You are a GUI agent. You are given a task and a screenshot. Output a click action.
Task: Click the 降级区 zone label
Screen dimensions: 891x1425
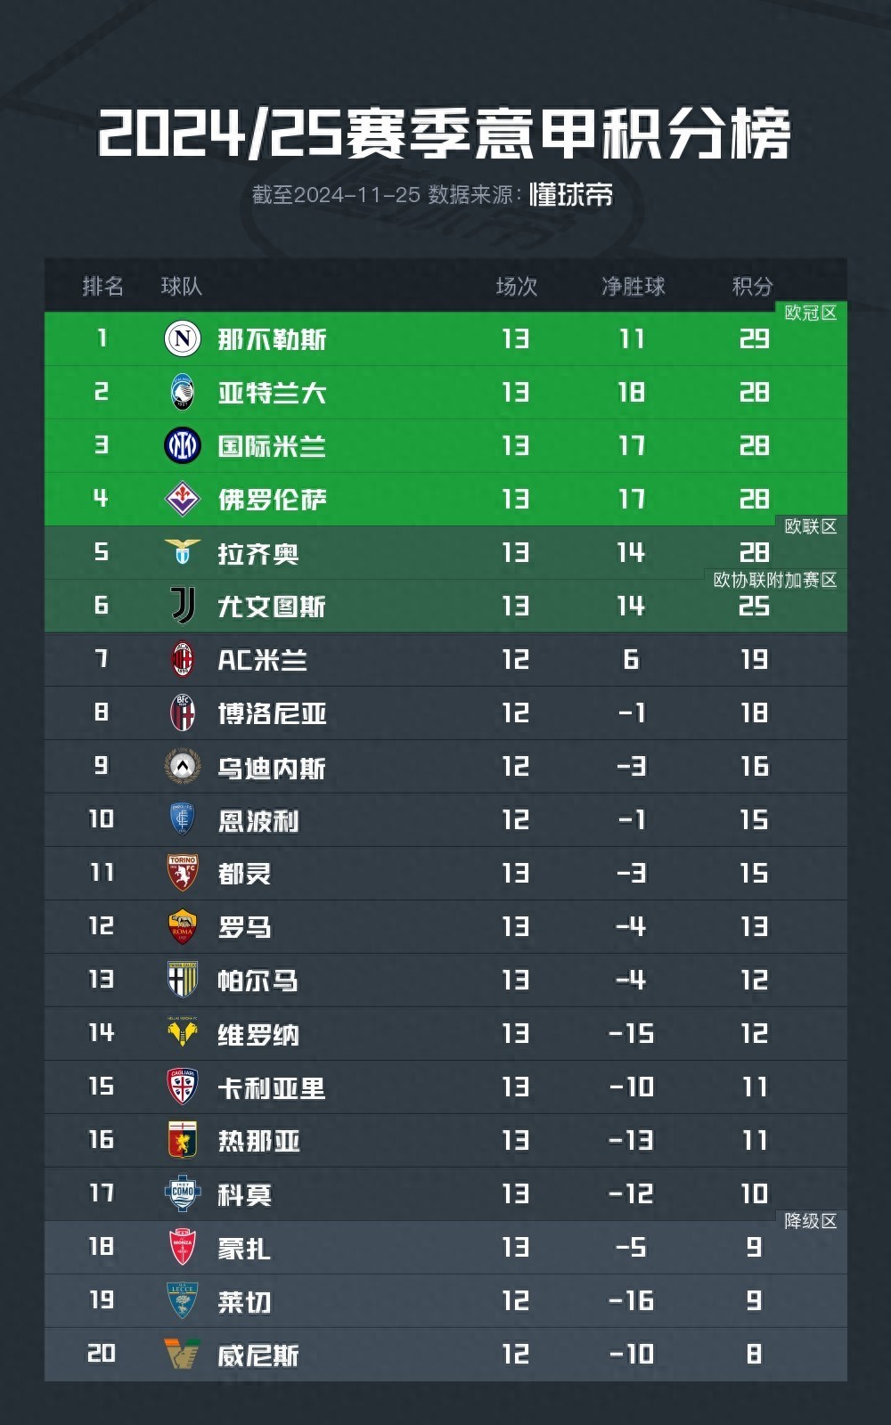[x=810, y=1221]
